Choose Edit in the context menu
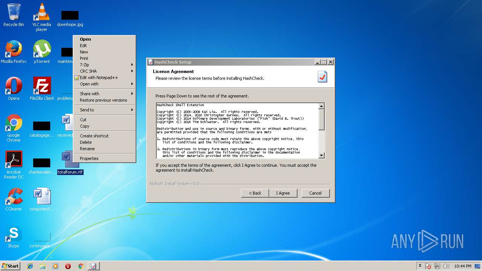Screen dimensions: 482x271 click(104, 46)
